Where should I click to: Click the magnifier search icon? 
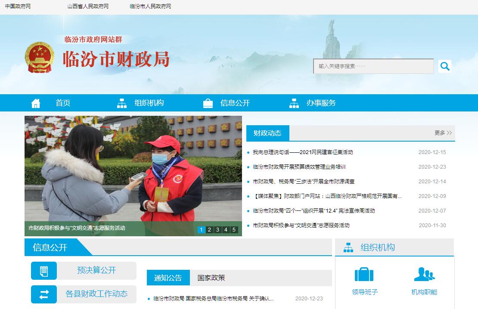tap(445, 66)
